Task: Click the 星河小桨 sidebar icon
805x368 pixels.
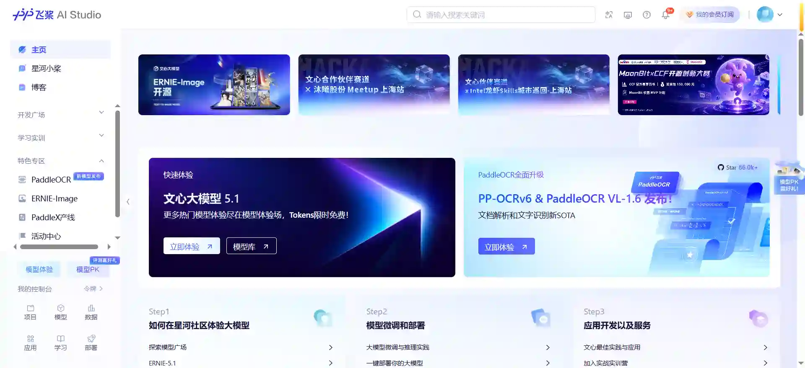Action: (x=22, y=68)
